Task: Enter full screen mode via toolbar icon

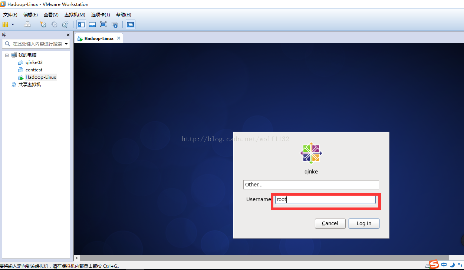Action: (x=103, y=24)
